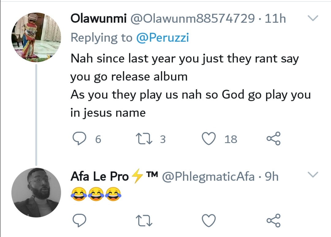The height and width of the screenshot is (237, 331).
Task: Expand options chevron on Afa Le Pro's tweet
Action: (313, 175)
